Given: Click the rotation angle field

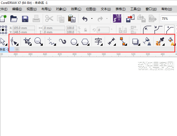Looking at the screenshot, I should click(103, 30).
